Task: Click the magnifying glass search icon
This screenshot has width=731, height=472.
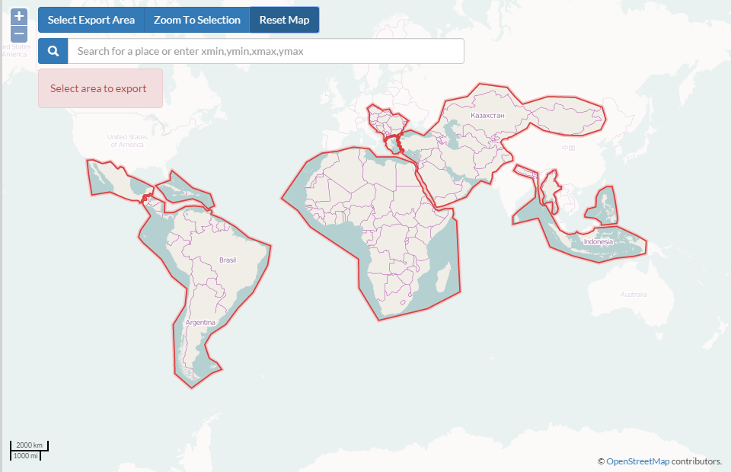Action: [53, 51]
